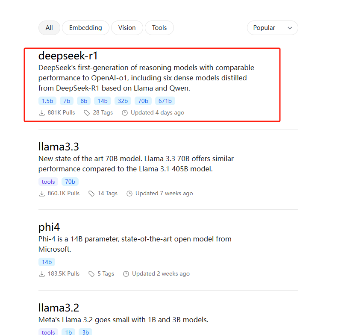Click tag icon beside 28 Tags
This screenshot has width=341, height=335.
point(87,113)
